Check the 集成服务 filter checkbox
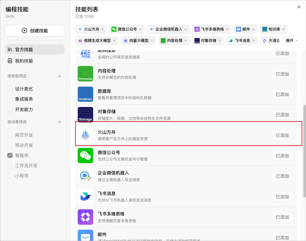 10,99
